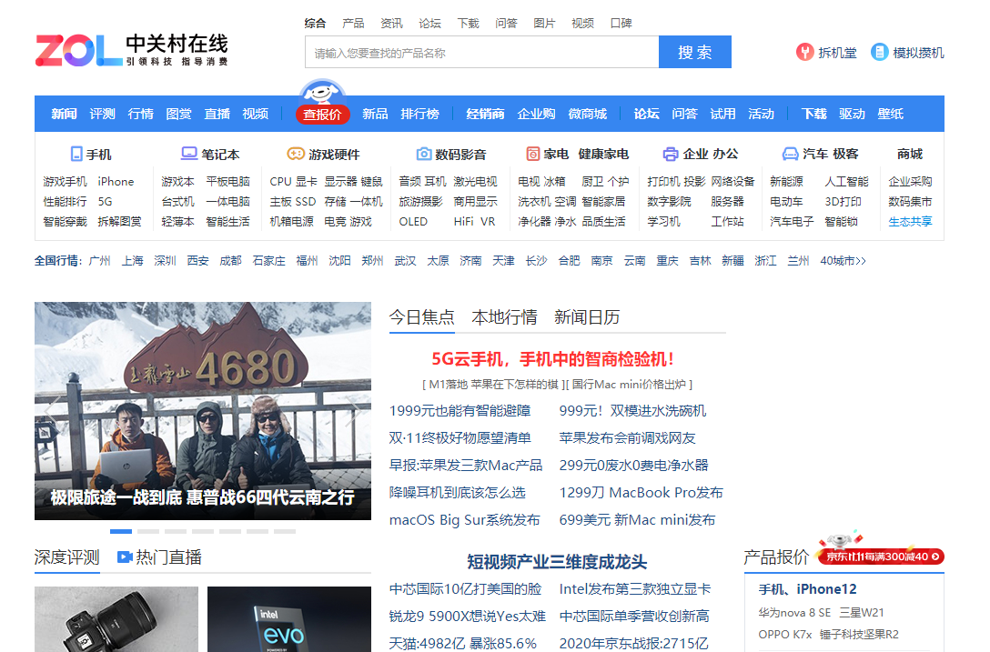Open the camera review thumbnail

tap(116, 619)
